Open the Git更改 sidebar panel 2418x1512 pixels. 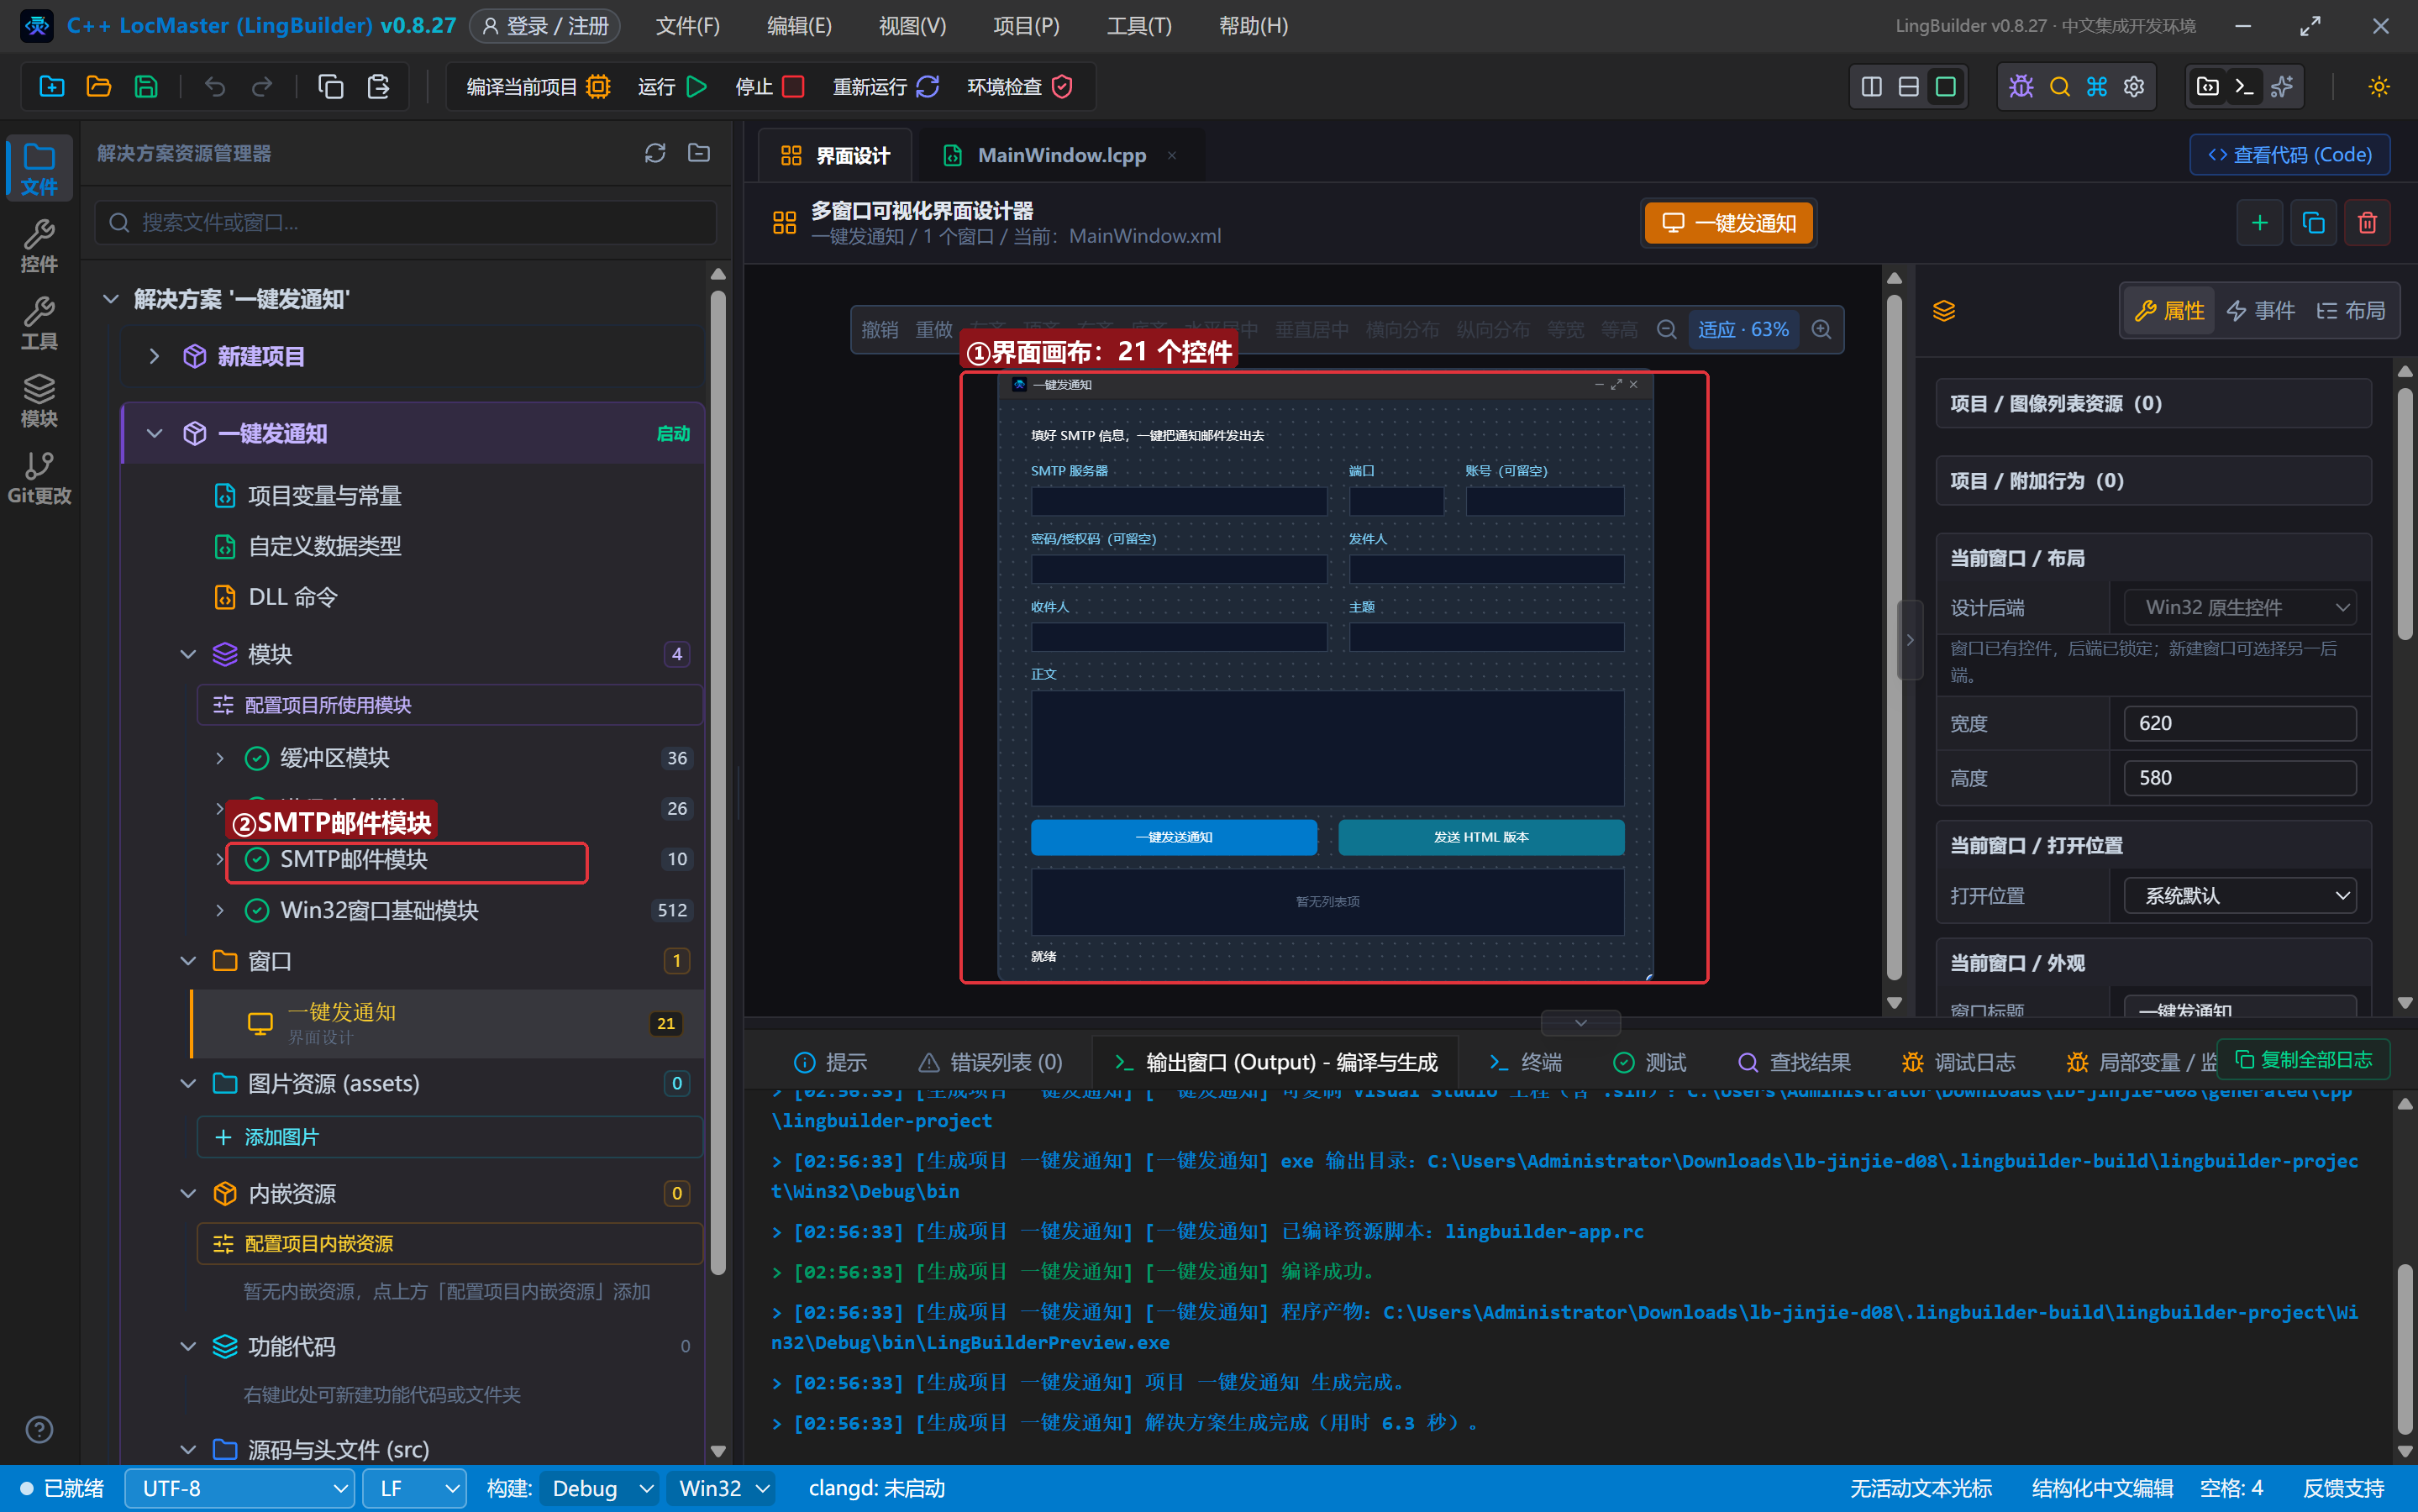click(39, 478)
